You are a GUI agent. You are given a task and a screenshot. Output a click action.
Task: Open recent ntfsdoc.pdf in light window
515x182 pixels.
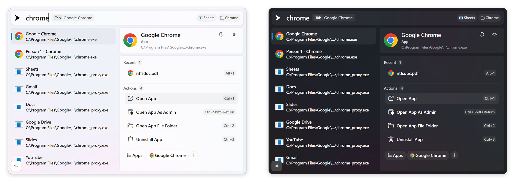(x=181, y=73)
